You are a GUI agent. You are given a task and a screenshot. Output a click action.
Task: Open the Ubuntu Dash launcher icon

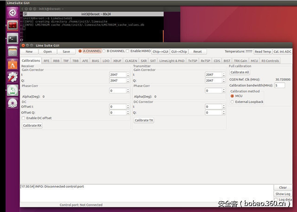pyautogui.click(x=12, y=13)
